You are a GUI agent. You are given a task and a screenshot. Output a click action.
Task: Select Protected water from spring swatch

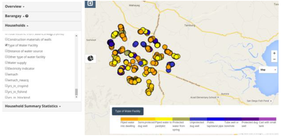[x=181, y=119]
